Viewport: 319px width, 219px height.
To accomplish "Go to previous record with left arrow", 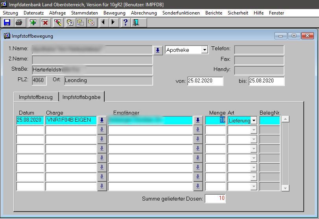I will [x=103, y=22].
